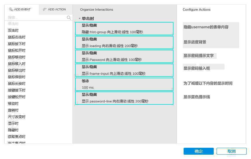Select the 隐藏 frist-group action

pyautogui.click(x=124, y=29)
